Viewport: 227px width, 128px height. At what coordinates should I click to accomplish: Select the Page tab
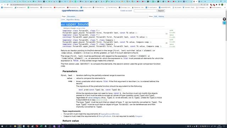pos(64,16)
